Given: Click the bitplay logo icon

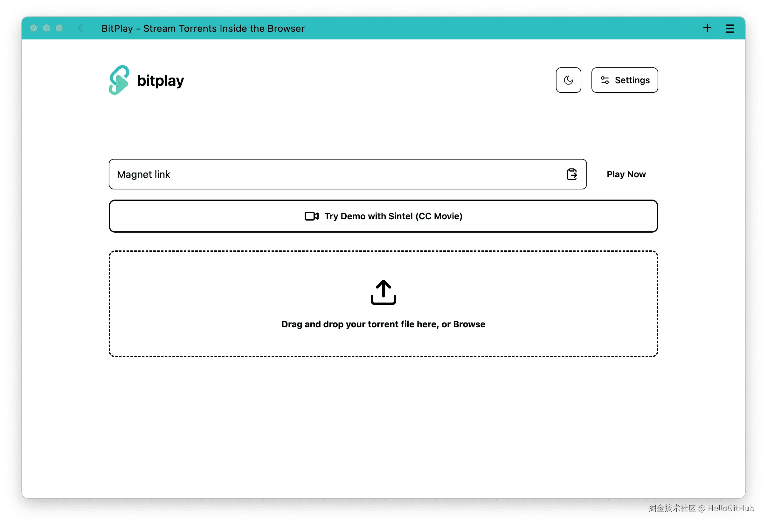Looking at the screenshot, I should 119,80.
